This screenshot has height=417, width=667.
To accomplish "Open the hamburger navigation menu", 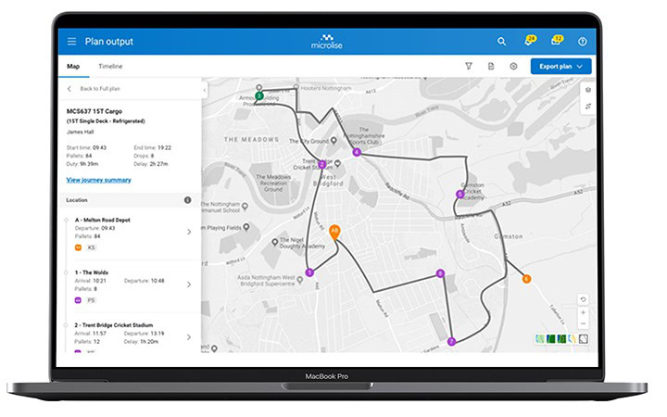I will 72,42.
